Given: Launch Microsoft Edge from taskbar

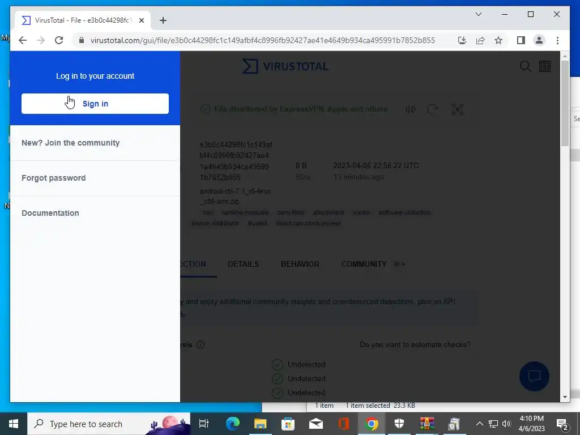Looking at the screenshot, I should pyautogui.click(x=232, y=424).
